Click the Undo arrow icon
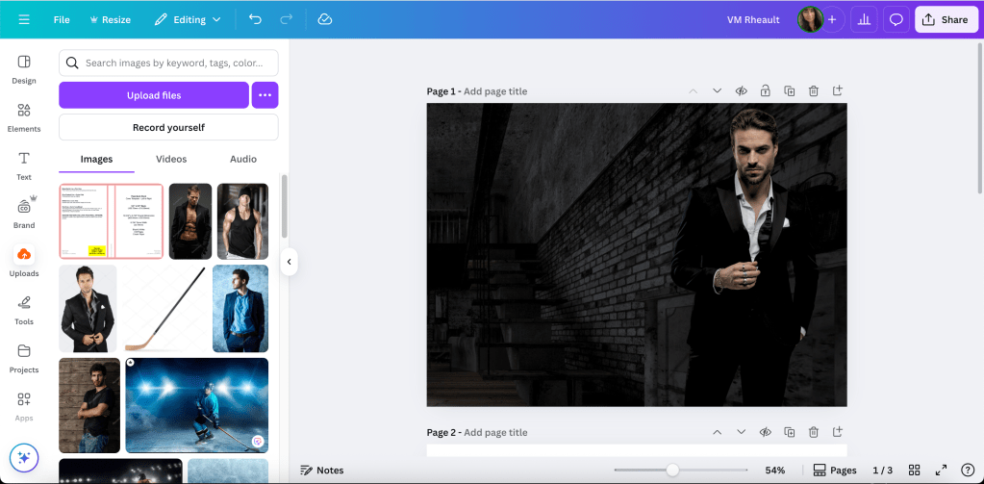Viewport: 984px width, 484px height. (255, 19)
